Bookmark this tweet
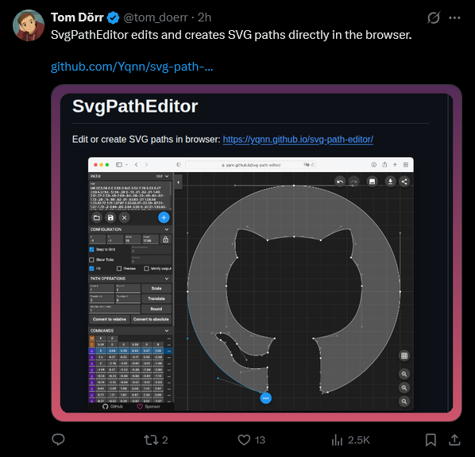This screenshot has width=475, height=457. point(431,440)
